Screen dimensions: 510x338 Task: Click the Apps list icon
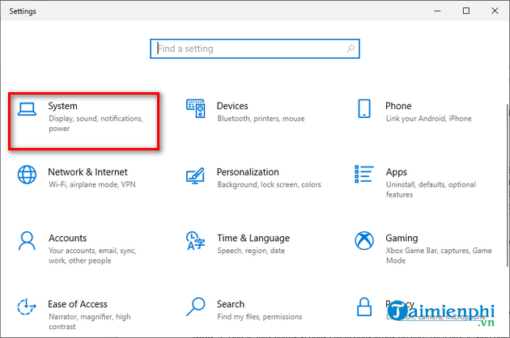click(364, 175)
